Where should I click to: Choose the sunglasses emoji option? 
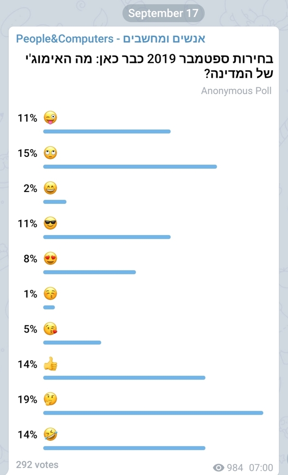(x=50, y=224)
